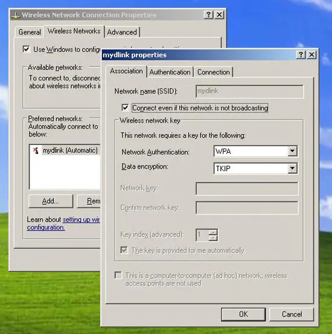Screen dimensions: 332x334
Task: Click the mydlink network antenna icon
Action: [x=36, y=150]
